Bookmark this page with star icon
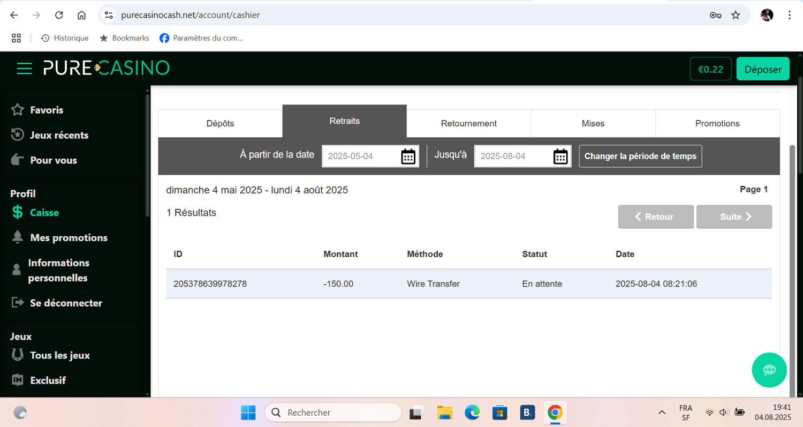This screenshot has width=803, height=427. click(736, 15)
